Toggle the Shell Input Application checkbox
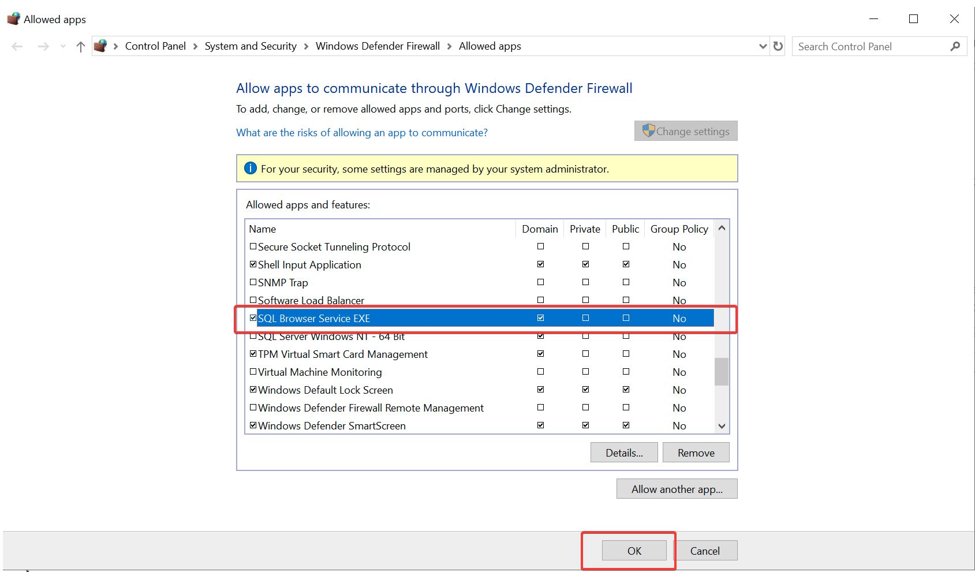The image size is (975, 572). (253, 264)
